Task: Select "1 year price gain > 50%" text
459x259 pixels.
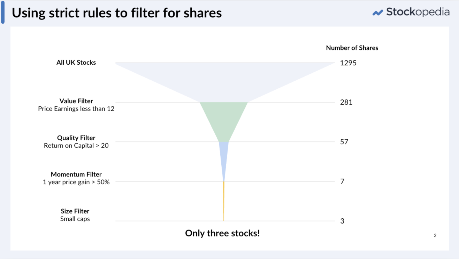Action: point(76,182)
